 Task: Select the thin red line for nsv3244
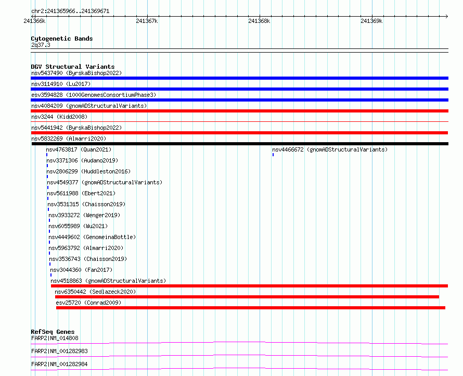[239, 121]
